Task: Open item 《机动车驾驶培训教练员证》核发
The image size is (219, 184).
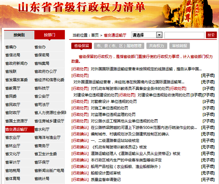Action: tap(119, 147)
